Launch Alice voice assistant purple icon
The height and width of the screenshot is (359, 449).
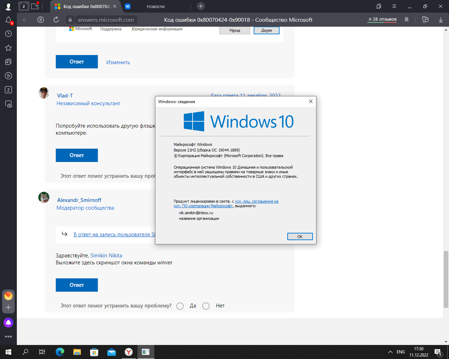(x=8, y=323)
